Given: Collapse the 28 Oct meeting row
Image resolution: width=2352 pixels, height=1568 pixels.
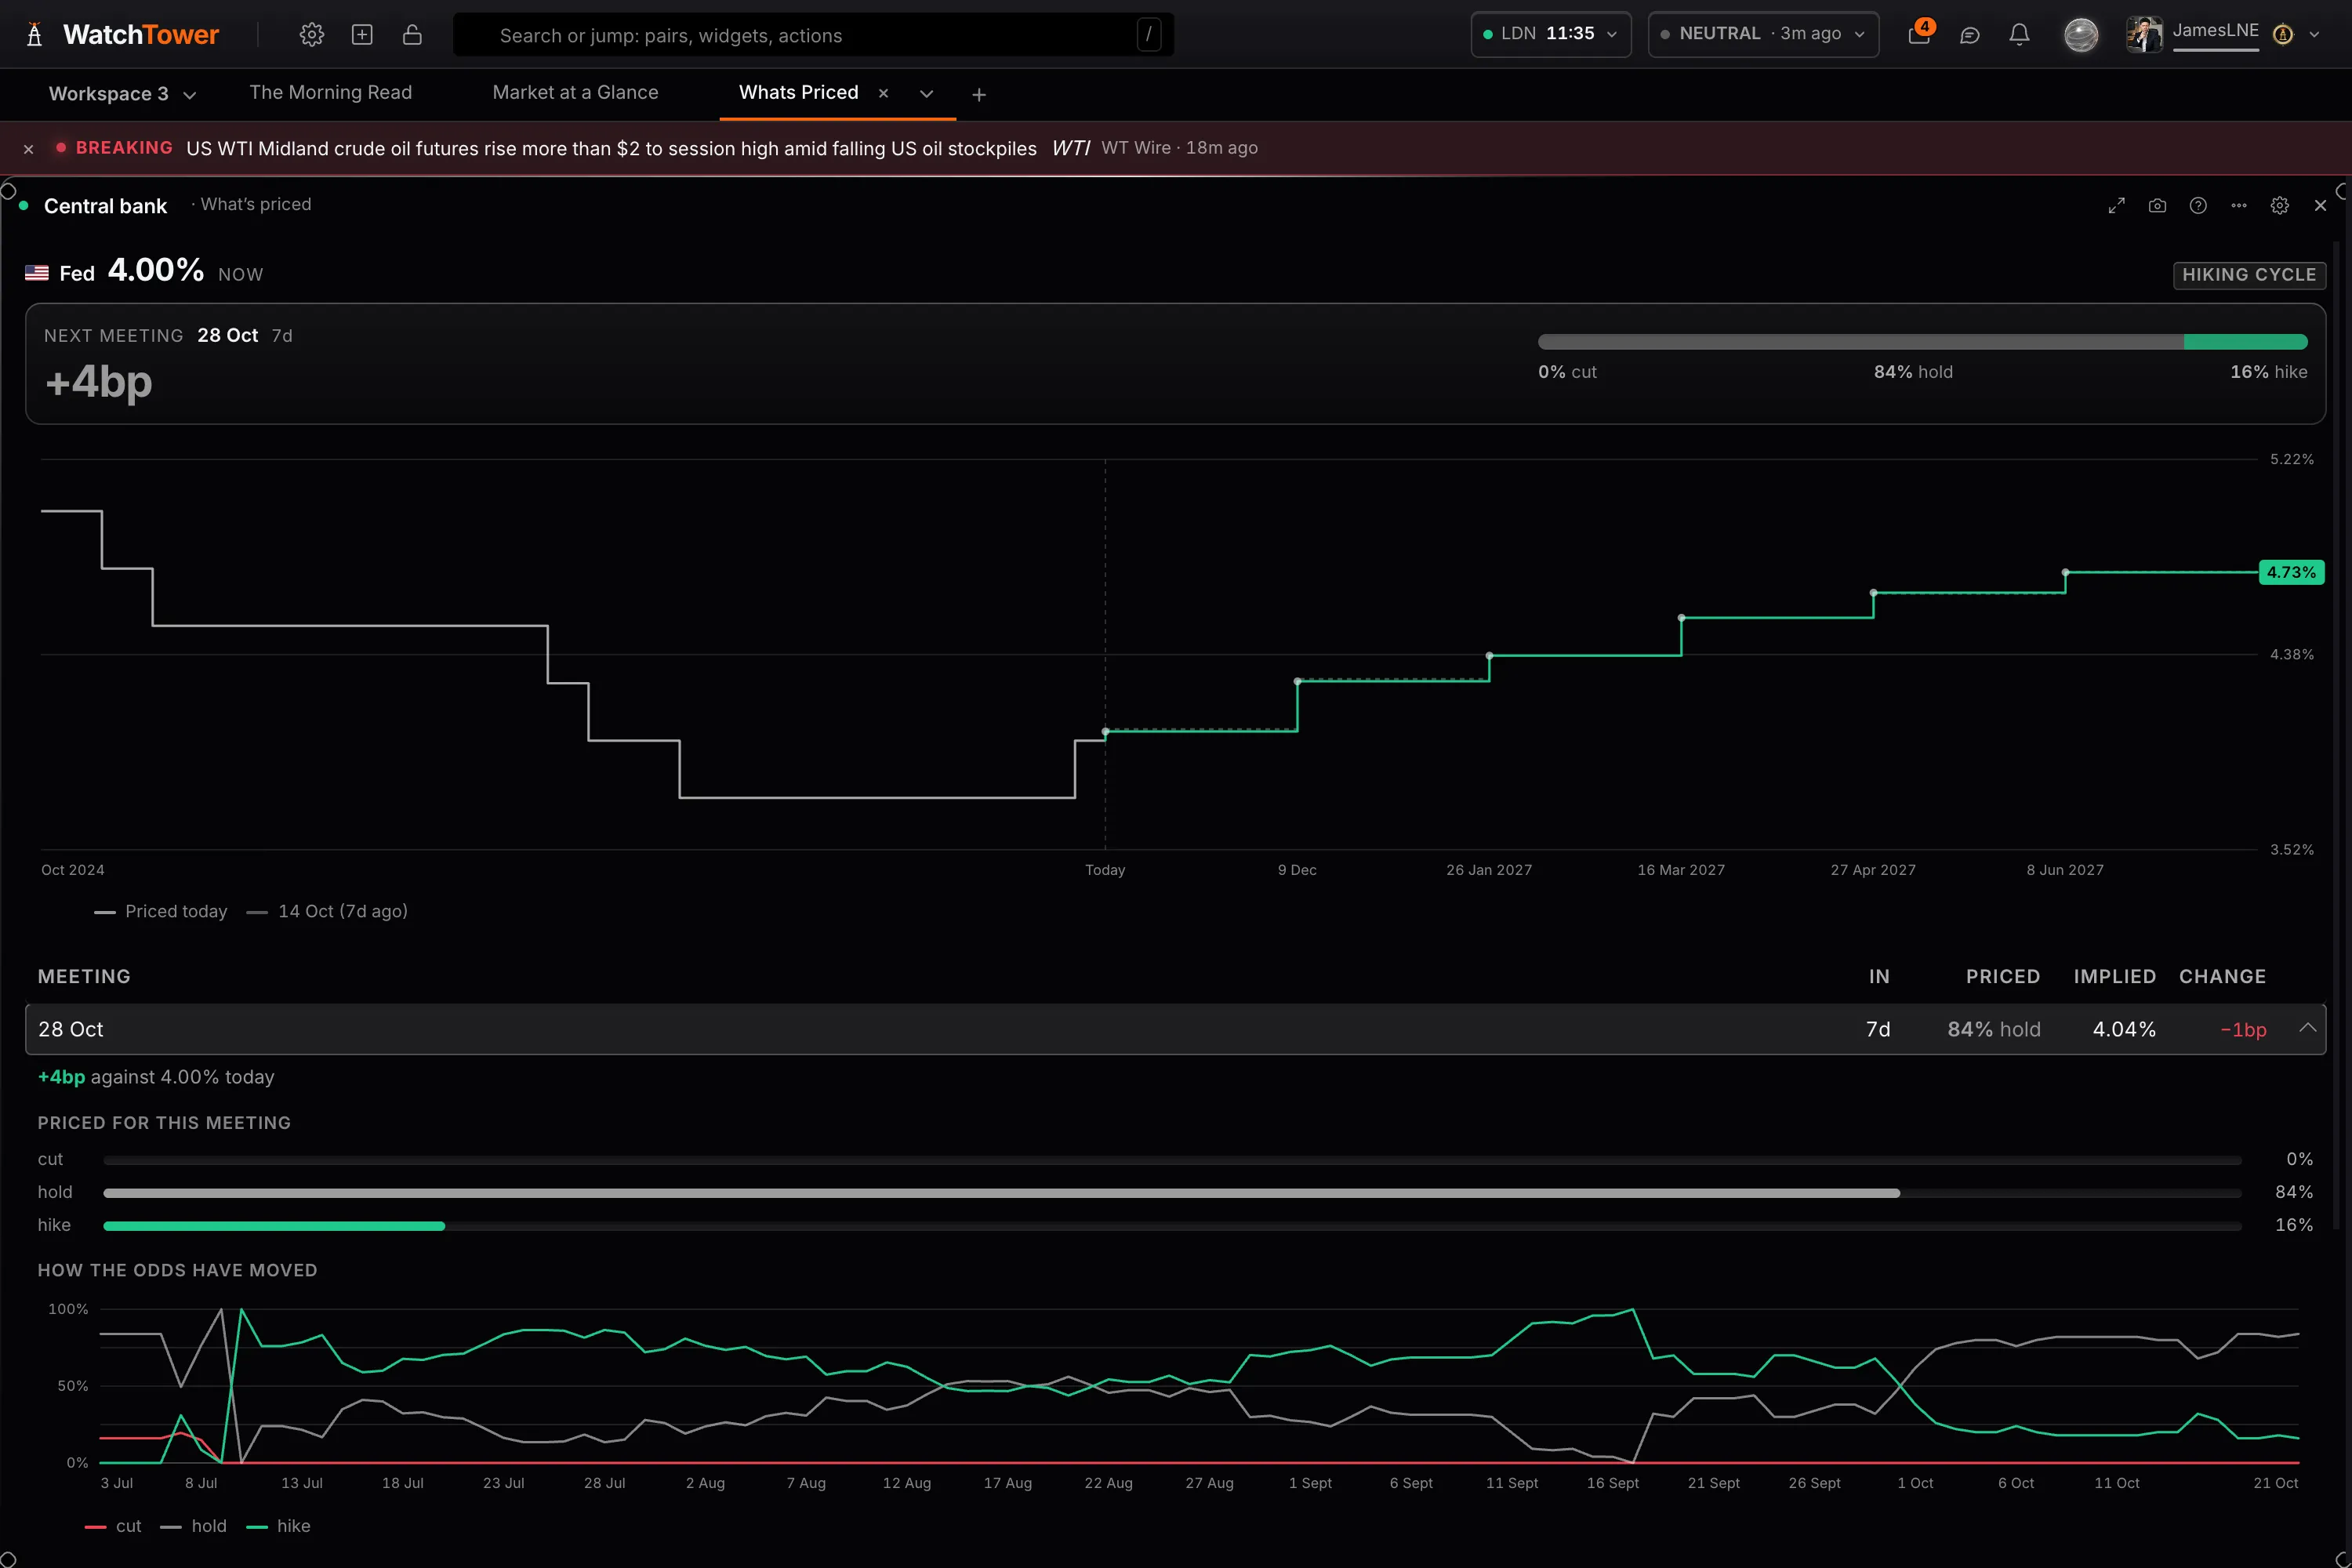Looking at the screenshot, I should click(x=2308, y=1028).
